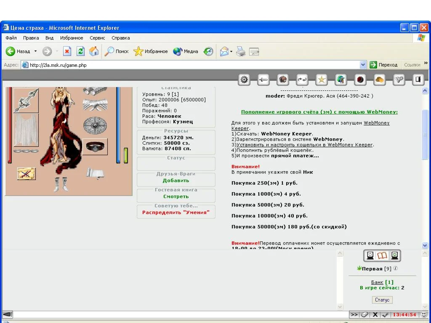This screenshot has height=323, width=431.
Task: Click the ring item in equipment slot
Action: pyautogui.click(x=95, y=147)
